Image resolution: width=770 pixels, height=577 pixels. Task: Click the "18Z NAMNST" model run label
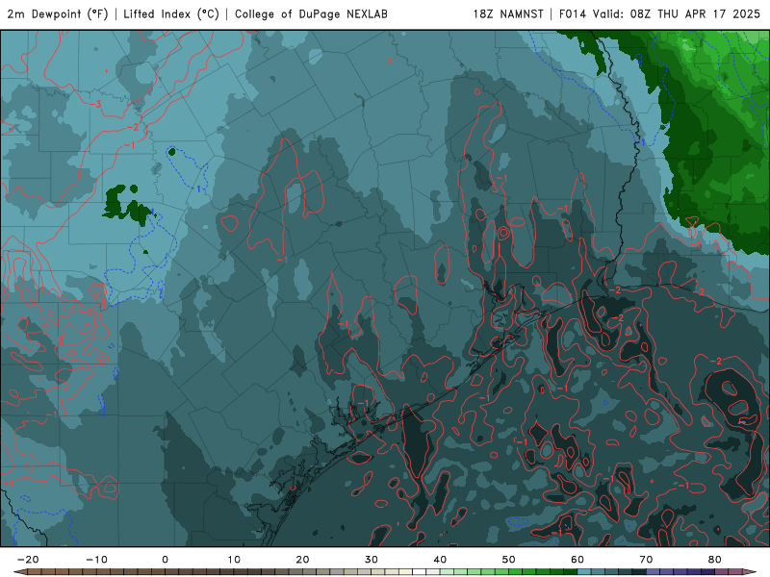(x=508, y=13)
